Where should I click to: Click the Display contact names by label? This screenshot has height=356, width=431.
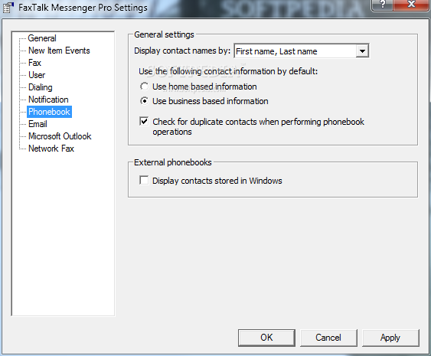[x=182, y=51]
